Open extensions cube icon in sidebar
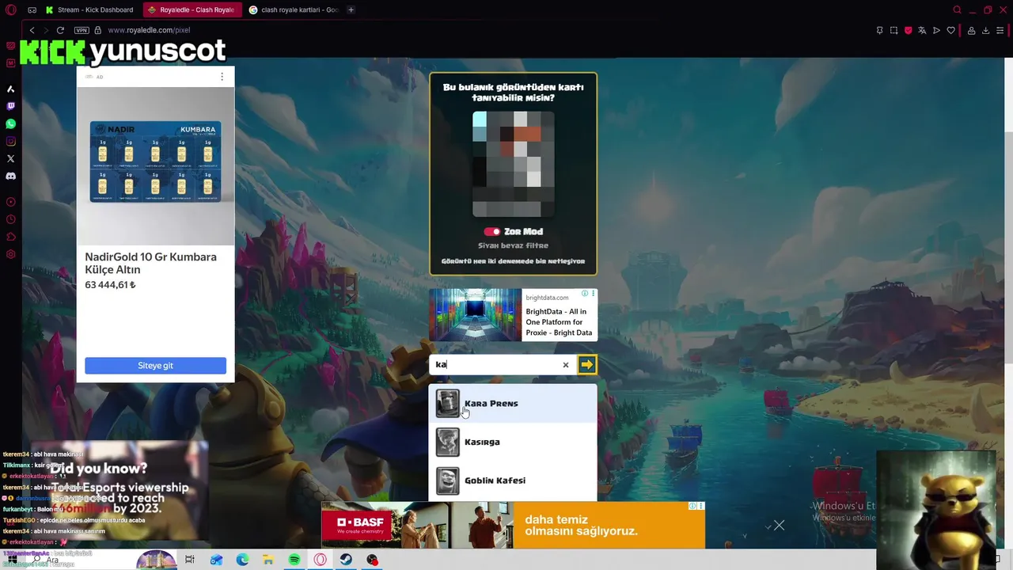1013x570 pixels. (x=11, y=237)
